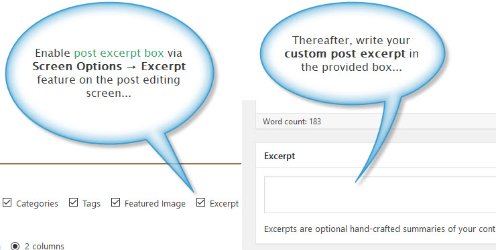Uncheck the Featured Image option

115,203
